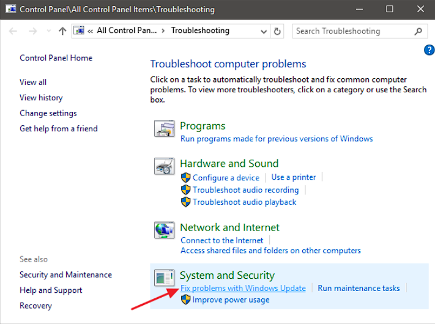435x324 pixels.
Task: Click the search magnifier icon
Action: coord(418,31)
